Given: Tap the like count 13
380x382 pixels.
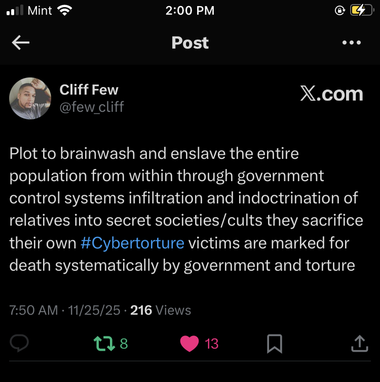Looking at the screenshot, I should (x=211, y=344).
